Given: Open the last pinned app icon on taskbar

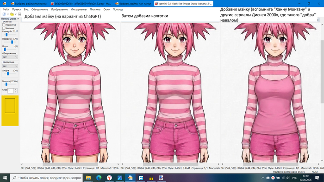Looking at the screenshot, I should (x=162, y=178).
